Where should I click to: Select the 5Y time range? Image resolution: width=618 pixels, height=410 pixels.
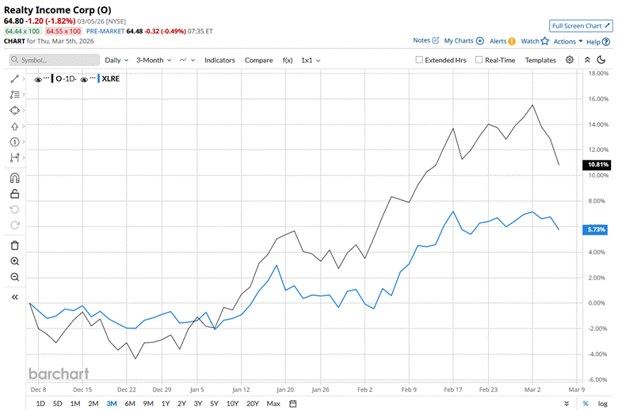click(x=214, y=404)
